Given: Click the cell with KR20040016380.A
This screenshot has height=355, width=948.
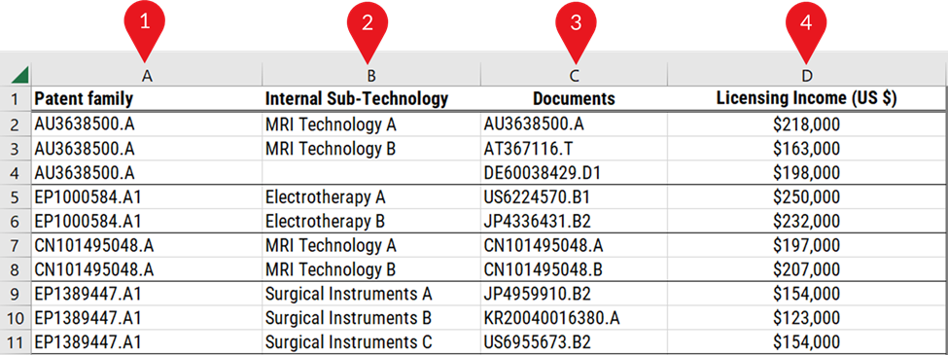Looking at the screenshot, I should tap(574, 317).
